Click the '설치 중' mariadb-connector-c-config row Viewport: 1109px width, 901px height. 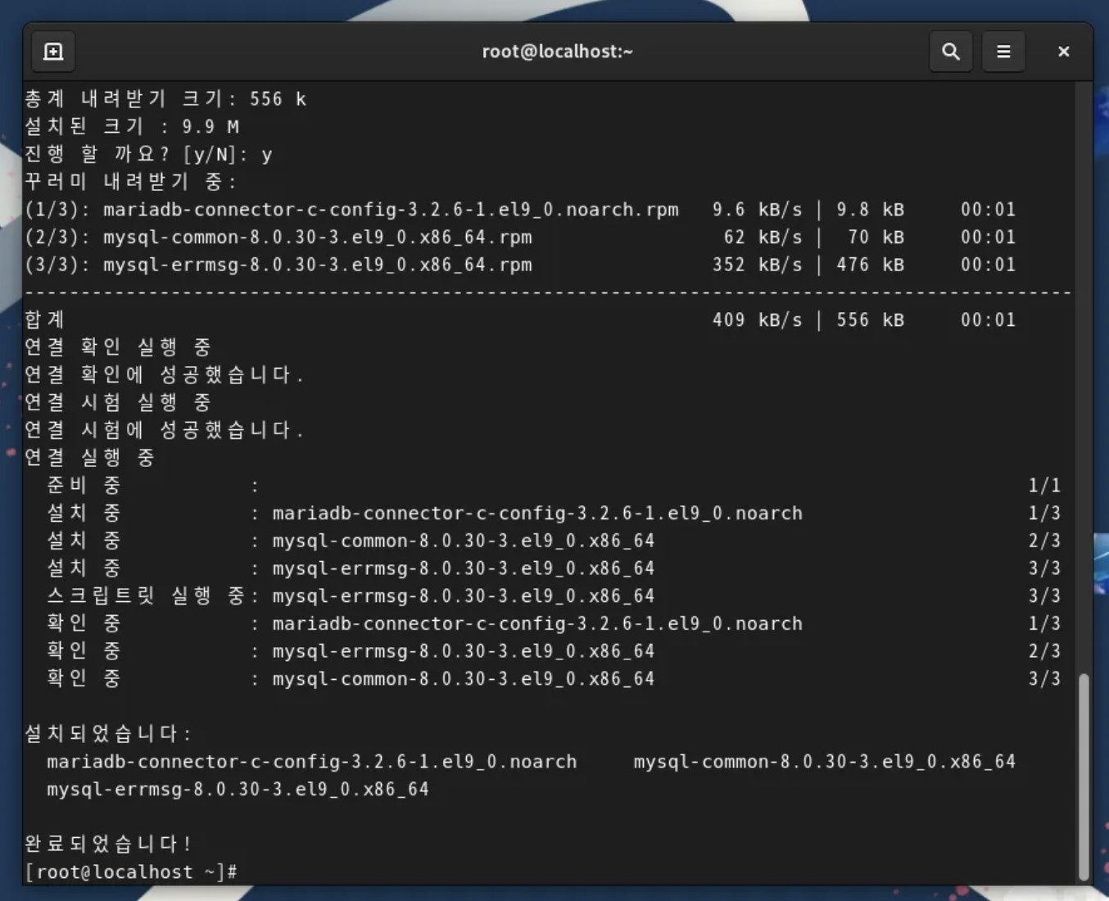pyautogui.click(x=554, y=514)
